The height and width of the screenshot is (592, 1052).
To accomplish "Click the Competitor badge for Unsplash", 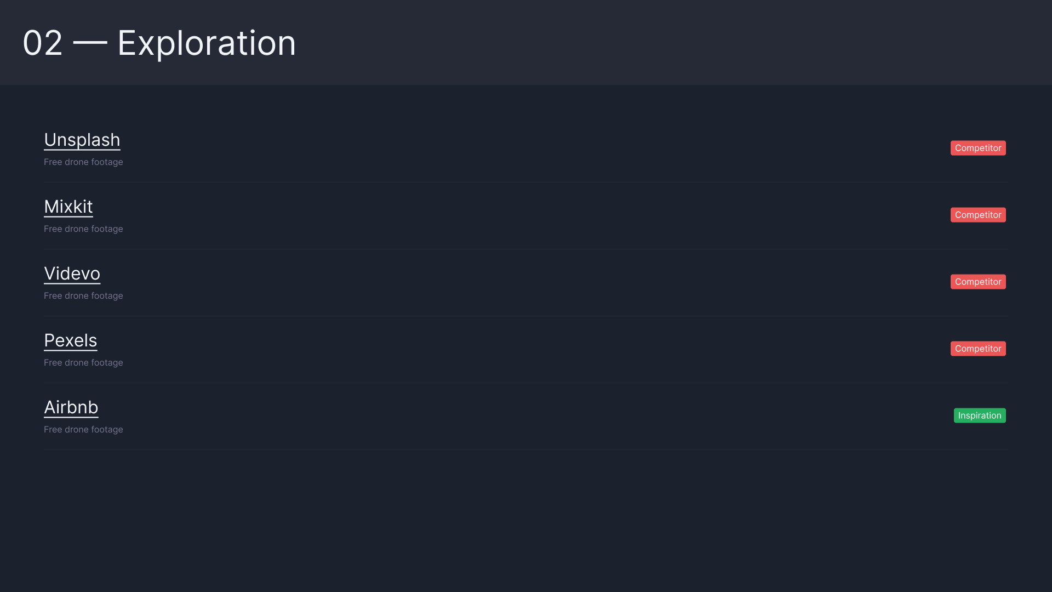I will click(978, 148).
